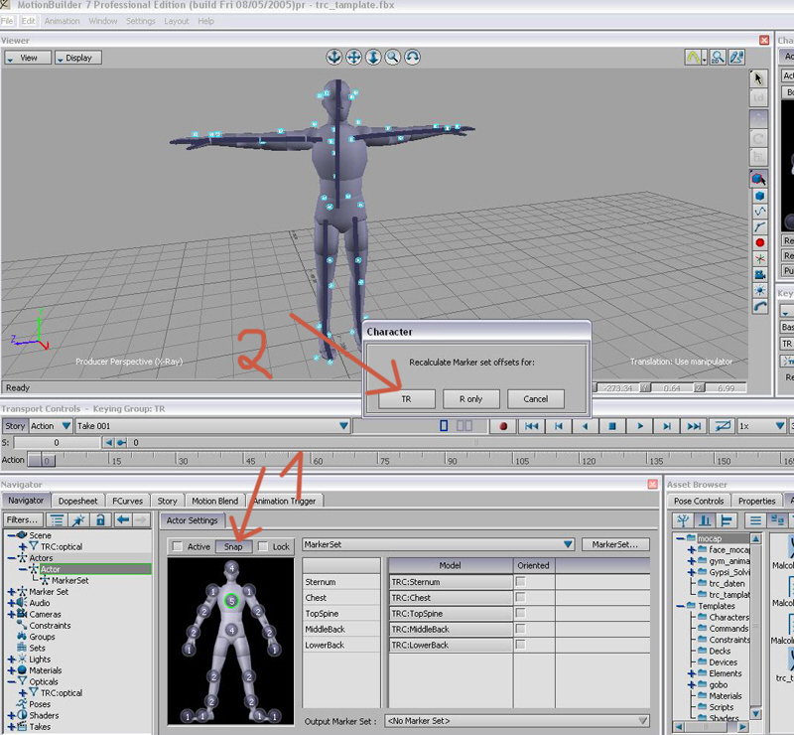Expand the Marker Set tree node
The image size is (794, 735).
[x=12, y=592]
